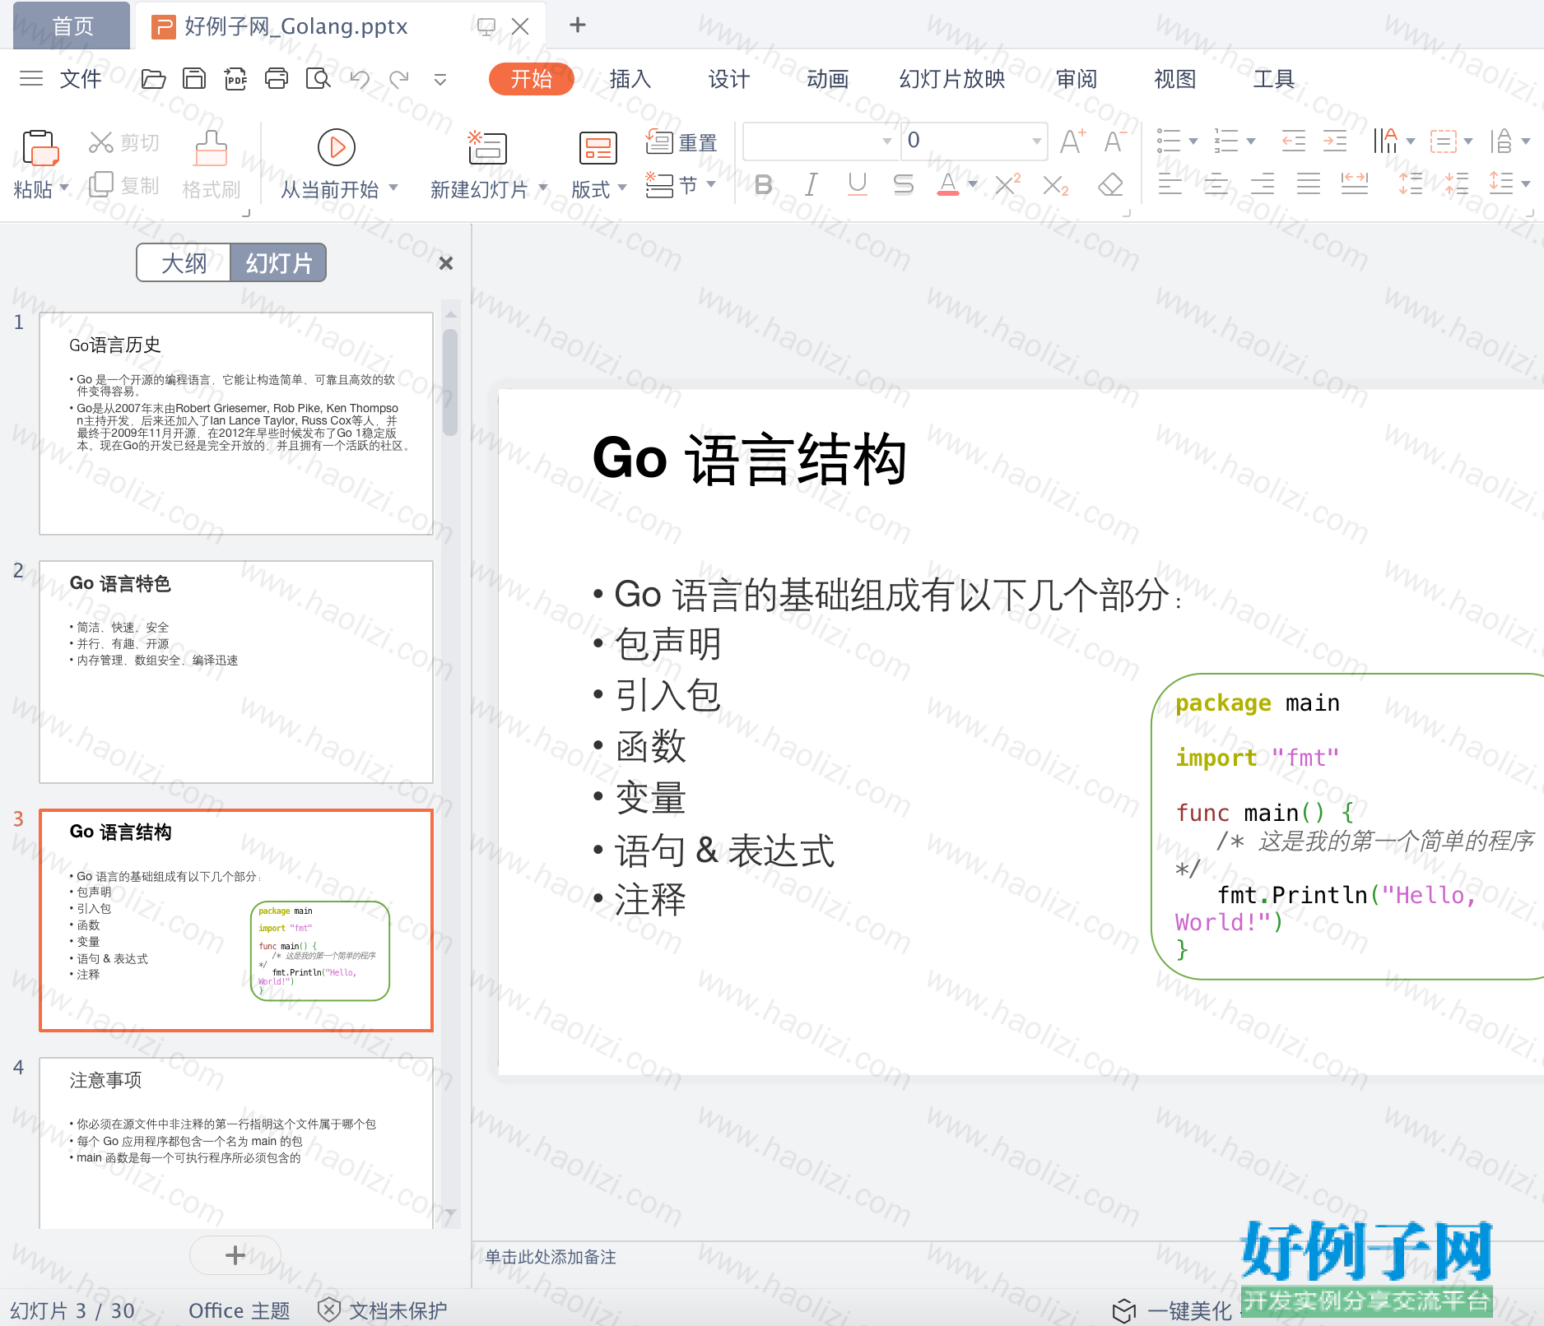
Task: Redo the last action
Action: (399, 79)
